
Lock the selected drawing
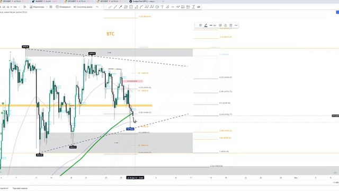click(226, 25)
